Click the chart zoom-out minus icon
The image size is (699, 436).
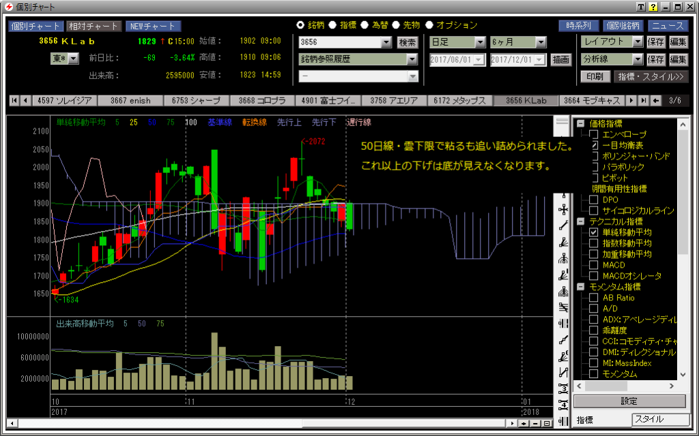[535, 424]
